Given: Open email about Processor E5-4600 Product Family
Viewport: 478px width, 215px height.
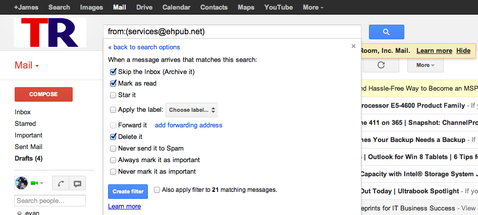Looking at the screenshot, I should (419, 106).
